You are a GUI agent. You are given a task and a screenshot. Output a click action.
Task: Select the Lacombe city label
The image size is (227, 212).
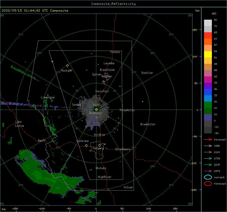(109, 63)
